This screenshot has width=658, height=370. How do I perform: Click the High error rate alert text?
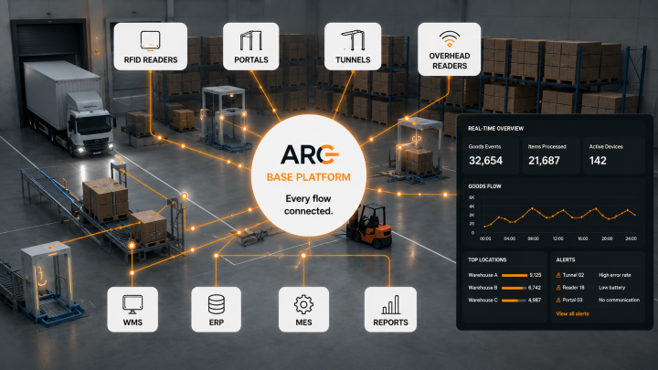(x=615, y=275)
